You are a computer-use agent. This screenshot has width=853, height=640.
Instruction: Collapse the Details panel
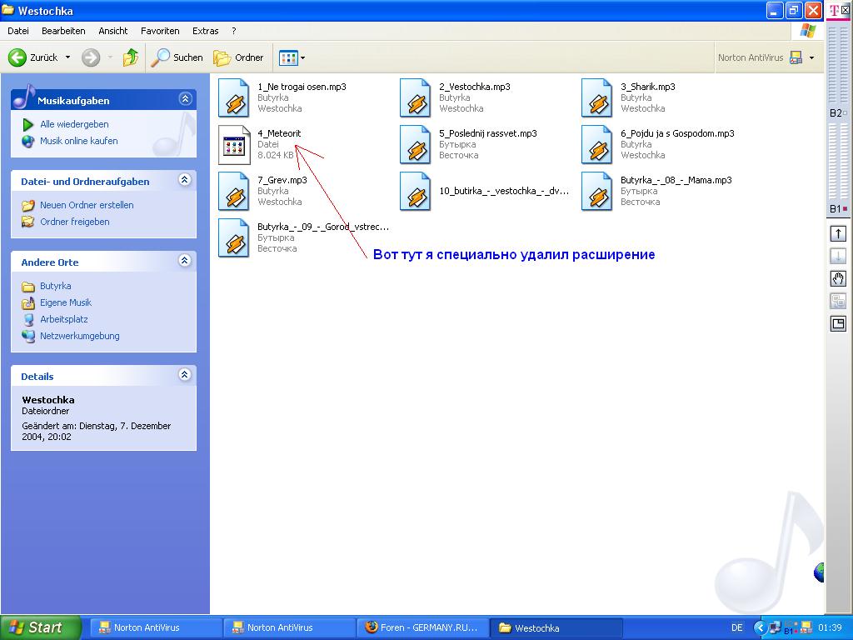coord(185,375)
